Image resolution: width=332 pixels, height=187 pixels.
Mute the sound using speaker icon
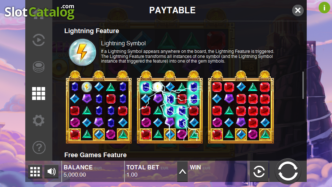[52, 172]
